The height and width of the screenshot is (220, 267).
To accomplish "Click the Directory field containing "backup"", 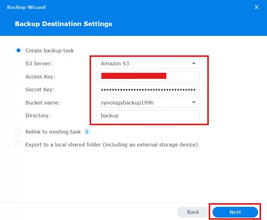I will pyautogui.click(x=148, y=116).
